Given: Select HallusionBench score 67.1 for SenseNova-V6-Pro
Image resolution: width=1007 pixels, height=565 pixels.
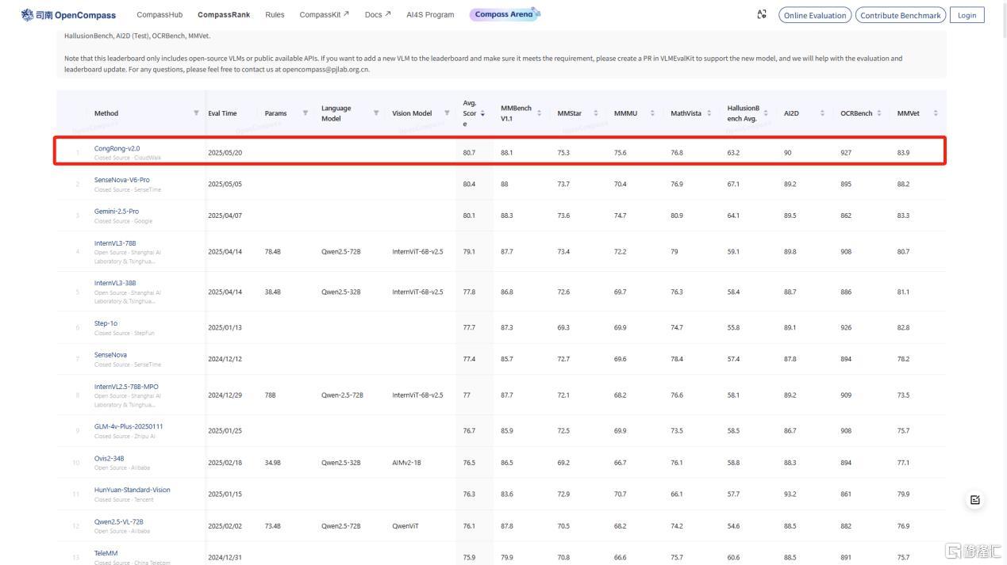Looking at the screenshot, I should [733, 184].
